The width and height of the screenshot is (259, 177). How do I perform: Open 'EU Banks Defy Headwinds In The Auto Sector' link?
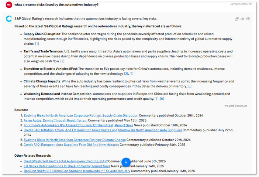pyautogui.click(x=67, y=166)
